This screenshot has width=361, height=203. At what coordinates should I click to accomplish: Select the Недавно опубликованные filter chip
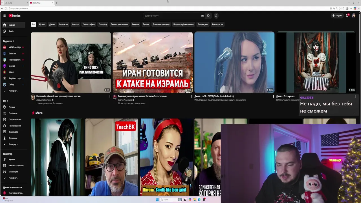183,24
